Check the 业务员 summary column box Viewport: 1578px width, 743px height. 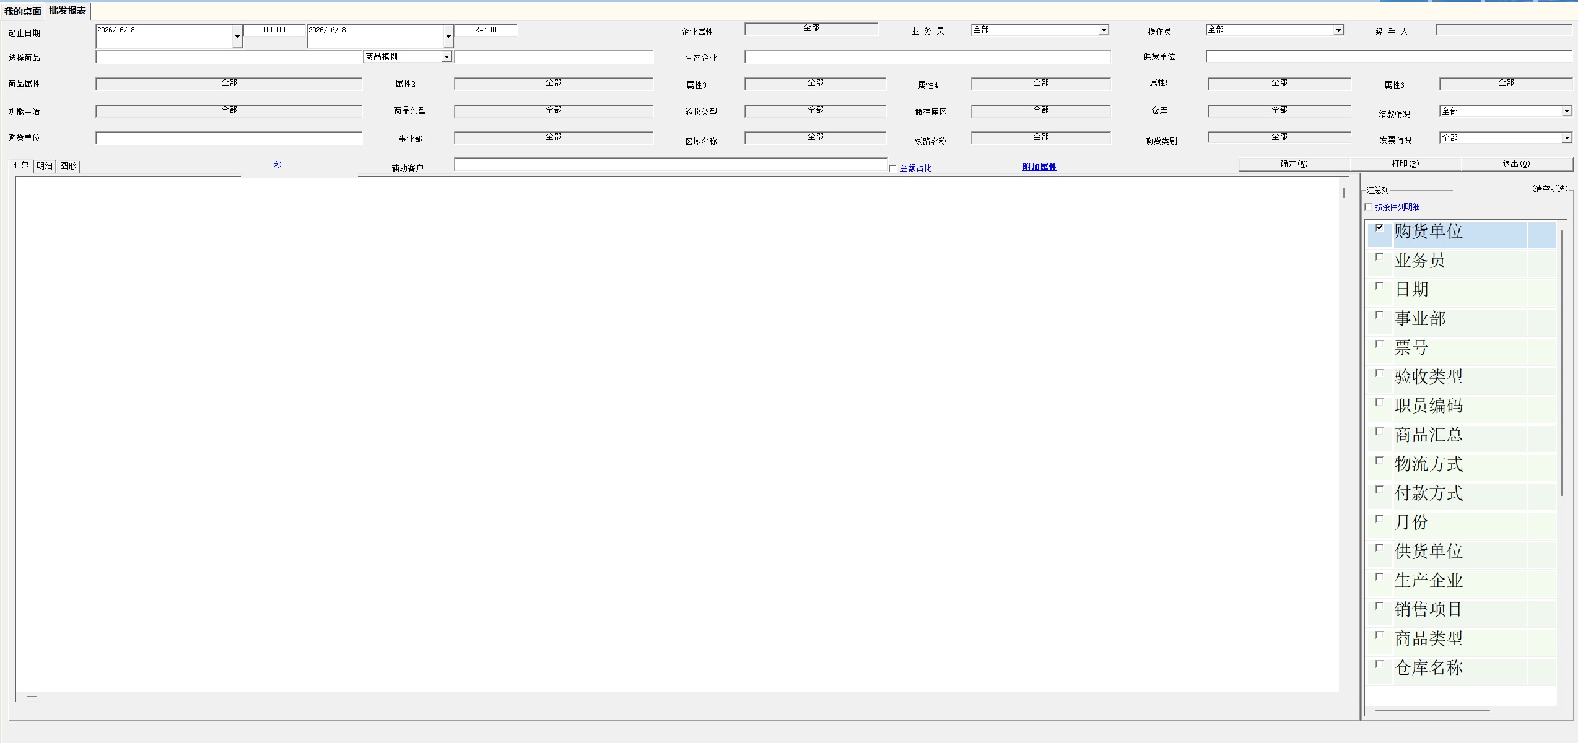point(1379,257)
